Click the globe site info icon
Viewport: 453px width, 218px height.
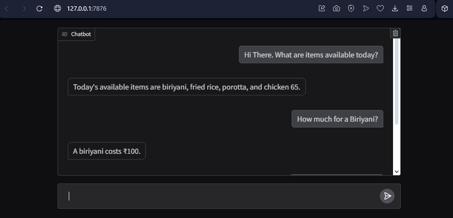pyautogui.click(x=58, y=9)
